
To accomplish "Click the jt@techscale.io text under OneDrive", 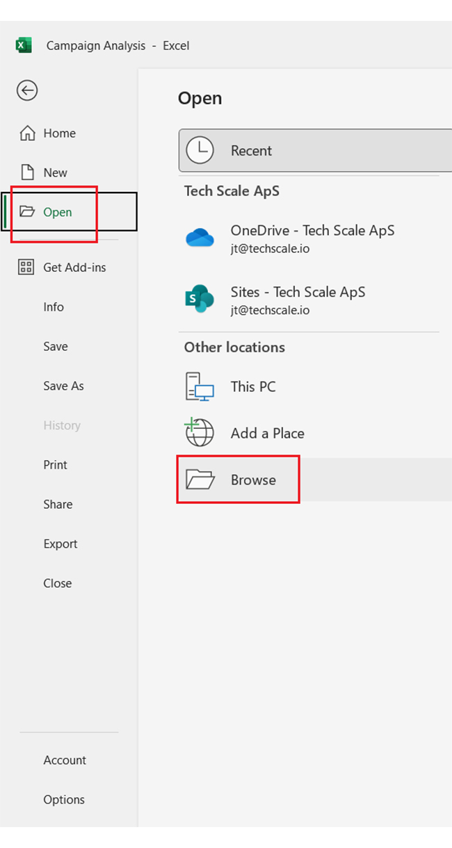I will (271, 249).
